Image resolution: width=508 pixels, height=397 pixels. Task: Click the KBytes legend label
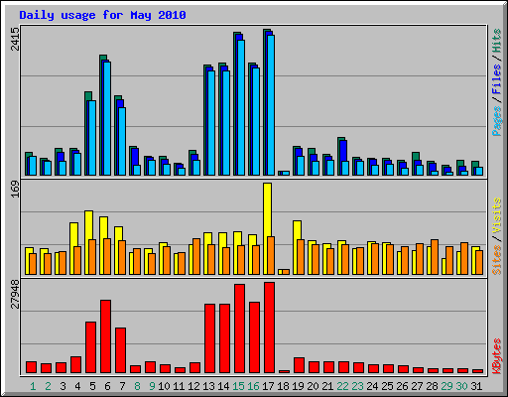point(497,356)
